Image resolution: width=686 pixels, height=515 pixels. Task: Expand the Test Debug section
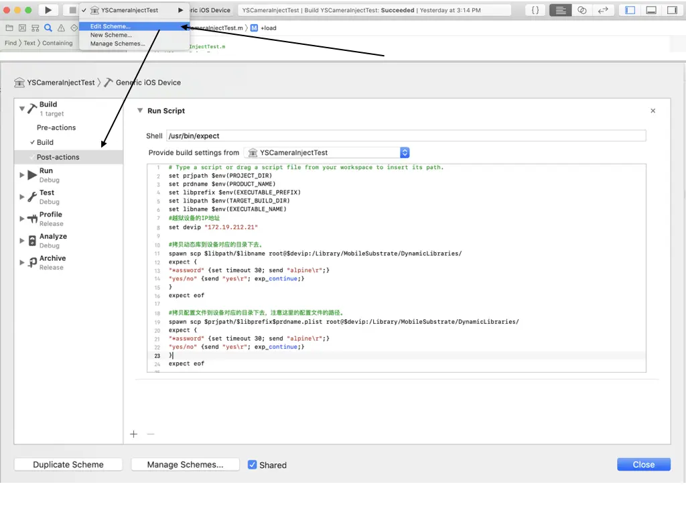point(22,196)
